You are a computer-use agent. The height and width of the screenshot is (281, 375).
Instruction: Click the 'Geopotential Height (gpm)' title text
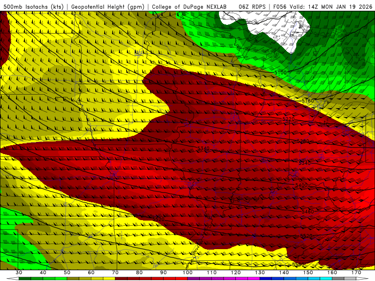108,7
